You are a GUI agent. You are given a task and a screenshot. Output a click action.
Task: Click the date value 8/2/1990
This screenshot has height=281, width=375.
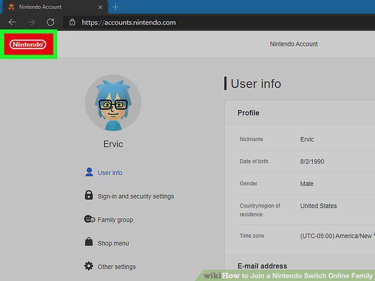click(312, 162)
